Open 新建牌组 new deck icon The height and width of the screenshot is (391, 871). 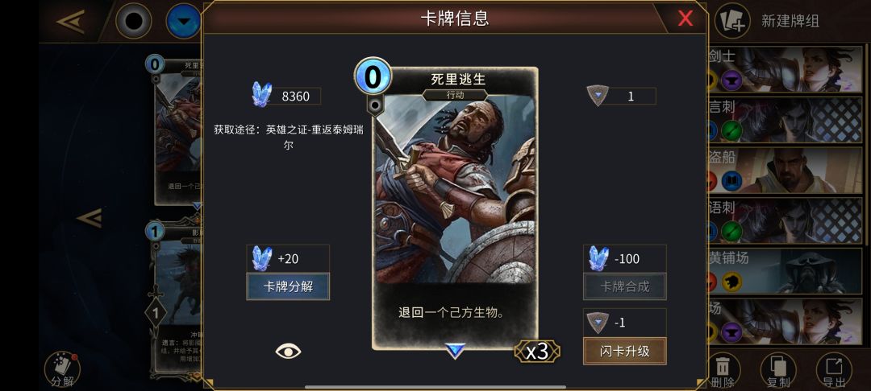tap(732, 21)
